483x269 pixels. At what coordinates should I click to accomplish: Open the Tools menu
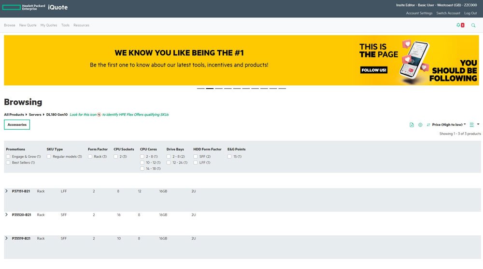(65, 25)
